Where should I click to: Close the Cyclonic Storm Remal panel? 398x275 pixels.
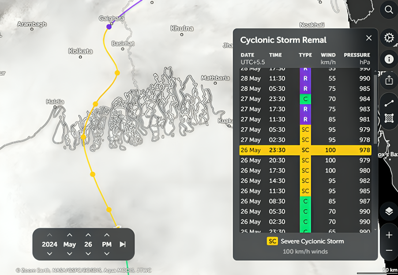point(368,38)
